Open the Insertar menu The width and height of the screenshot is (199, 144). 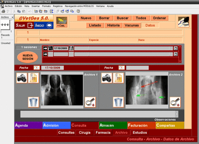coord(35,6)
